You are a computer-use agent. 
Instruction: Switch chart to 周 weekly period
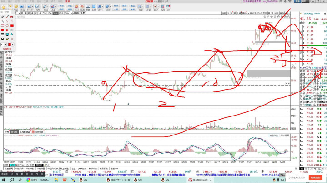25,13
